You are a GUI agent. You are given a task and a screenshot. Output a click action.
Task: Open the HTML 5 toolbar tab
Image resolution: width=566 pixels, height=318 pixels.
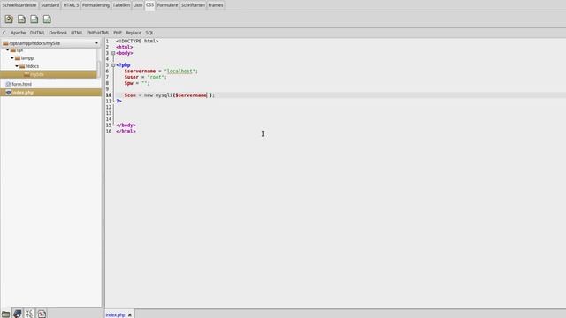(x=71, y=5)
